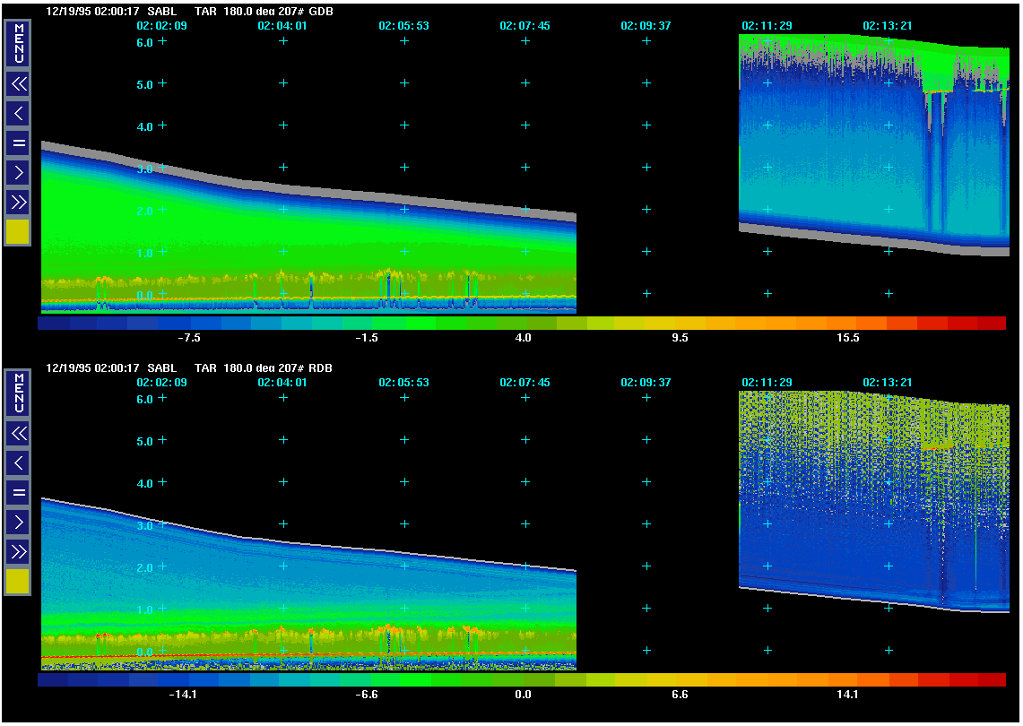The height and width of the screenshot is (726, 1023).
Task: Click the 02:13:21 time label in the GDB plot
Action: pyautogui.click(x=888, y=26)
